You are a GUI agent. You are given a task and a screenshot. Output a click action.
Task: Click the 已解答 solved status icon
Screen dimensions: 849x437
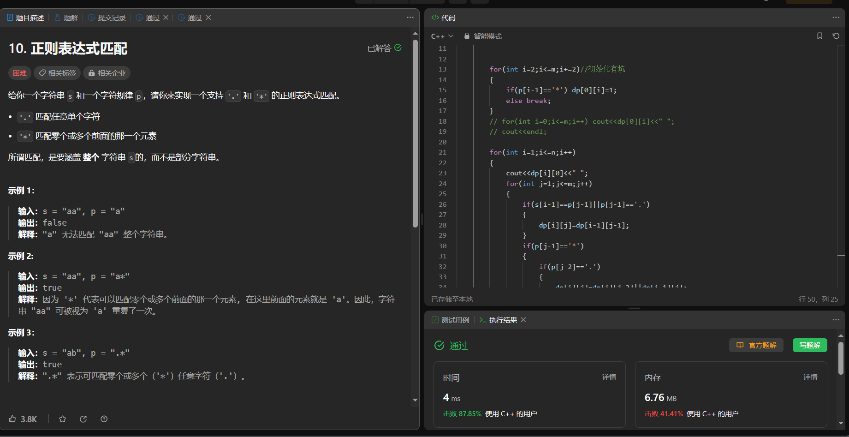point(398,48)
